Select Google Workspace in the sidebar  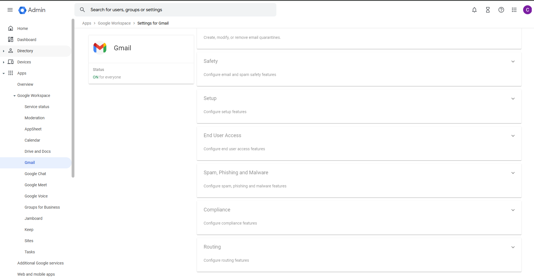point(34,96)
